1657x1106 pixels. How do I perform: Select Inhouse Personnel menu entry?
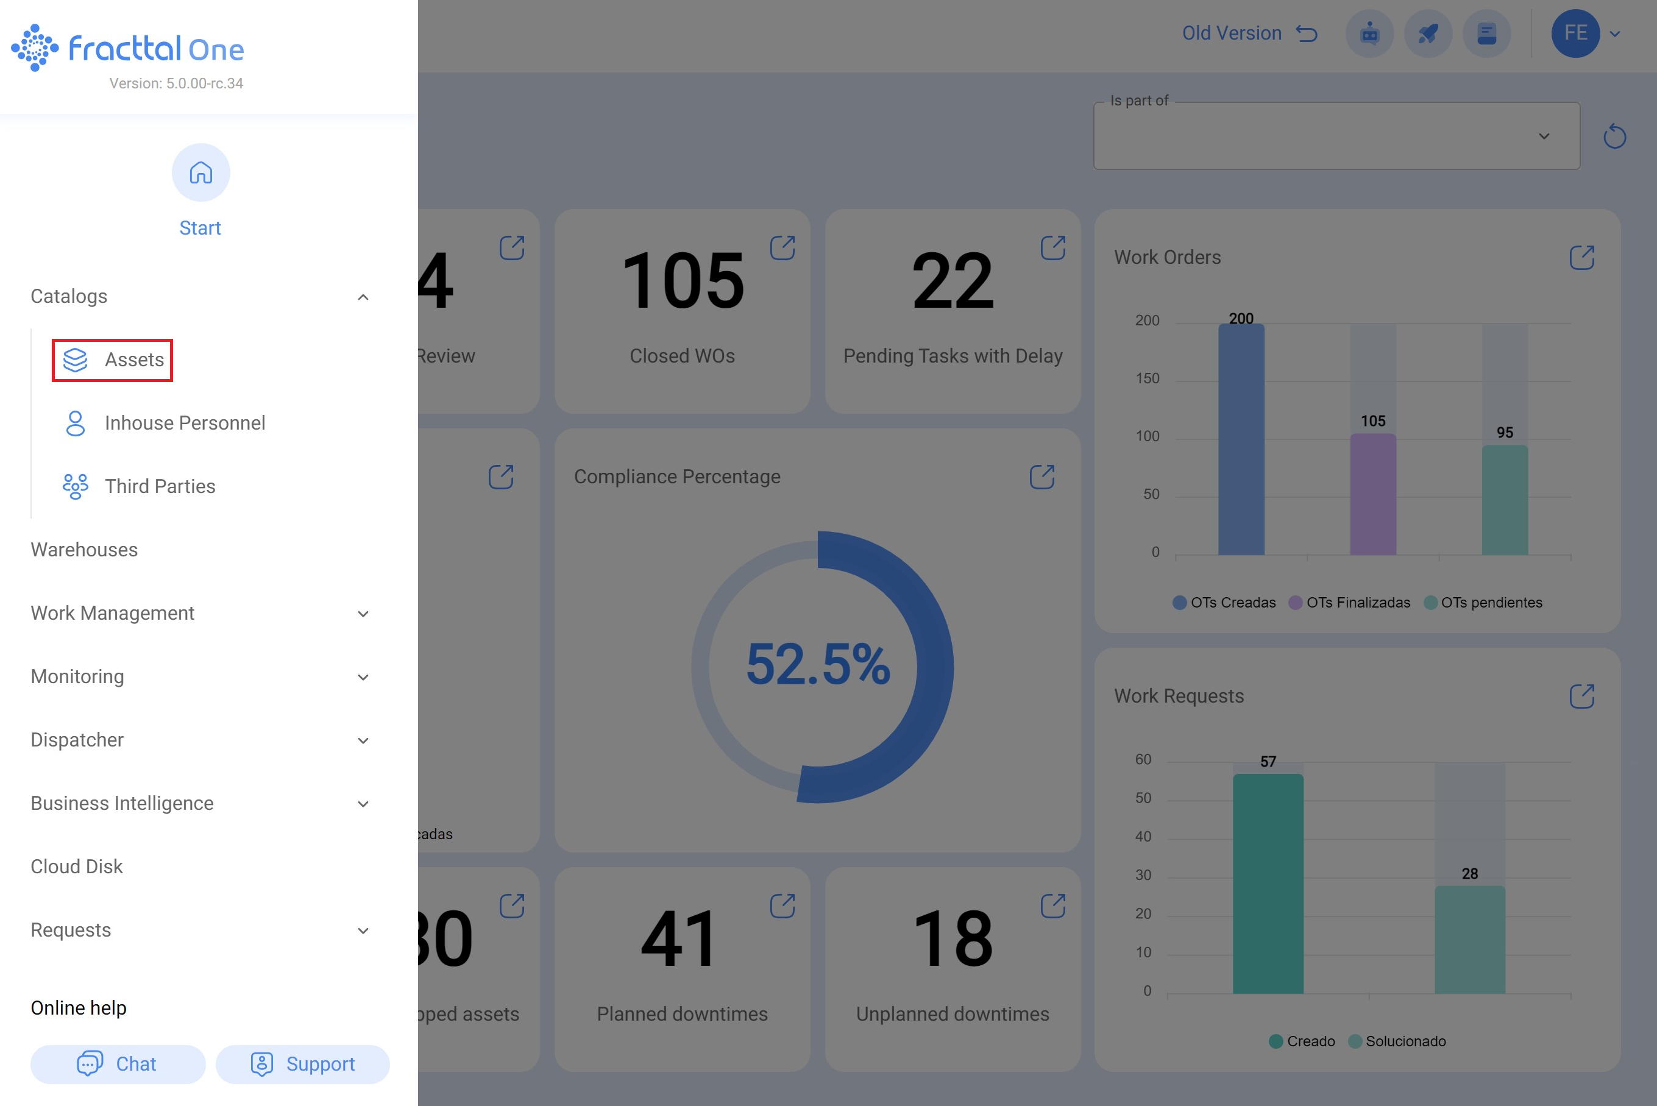185,424
